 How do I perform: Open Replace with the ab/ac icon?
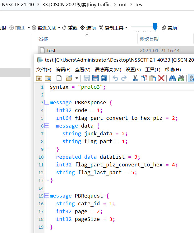181,78
